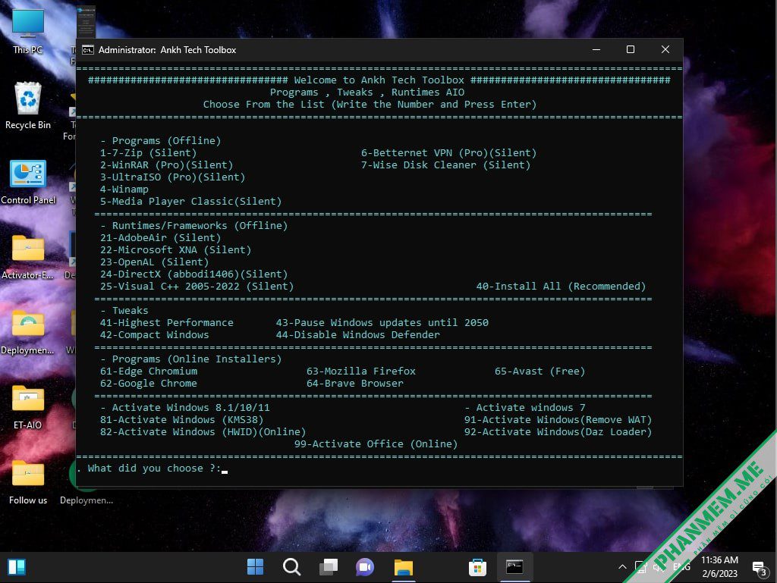777x583 pixels.
Task: Select the ET-AIO folder on desktop
Action: tap(28, 407)
